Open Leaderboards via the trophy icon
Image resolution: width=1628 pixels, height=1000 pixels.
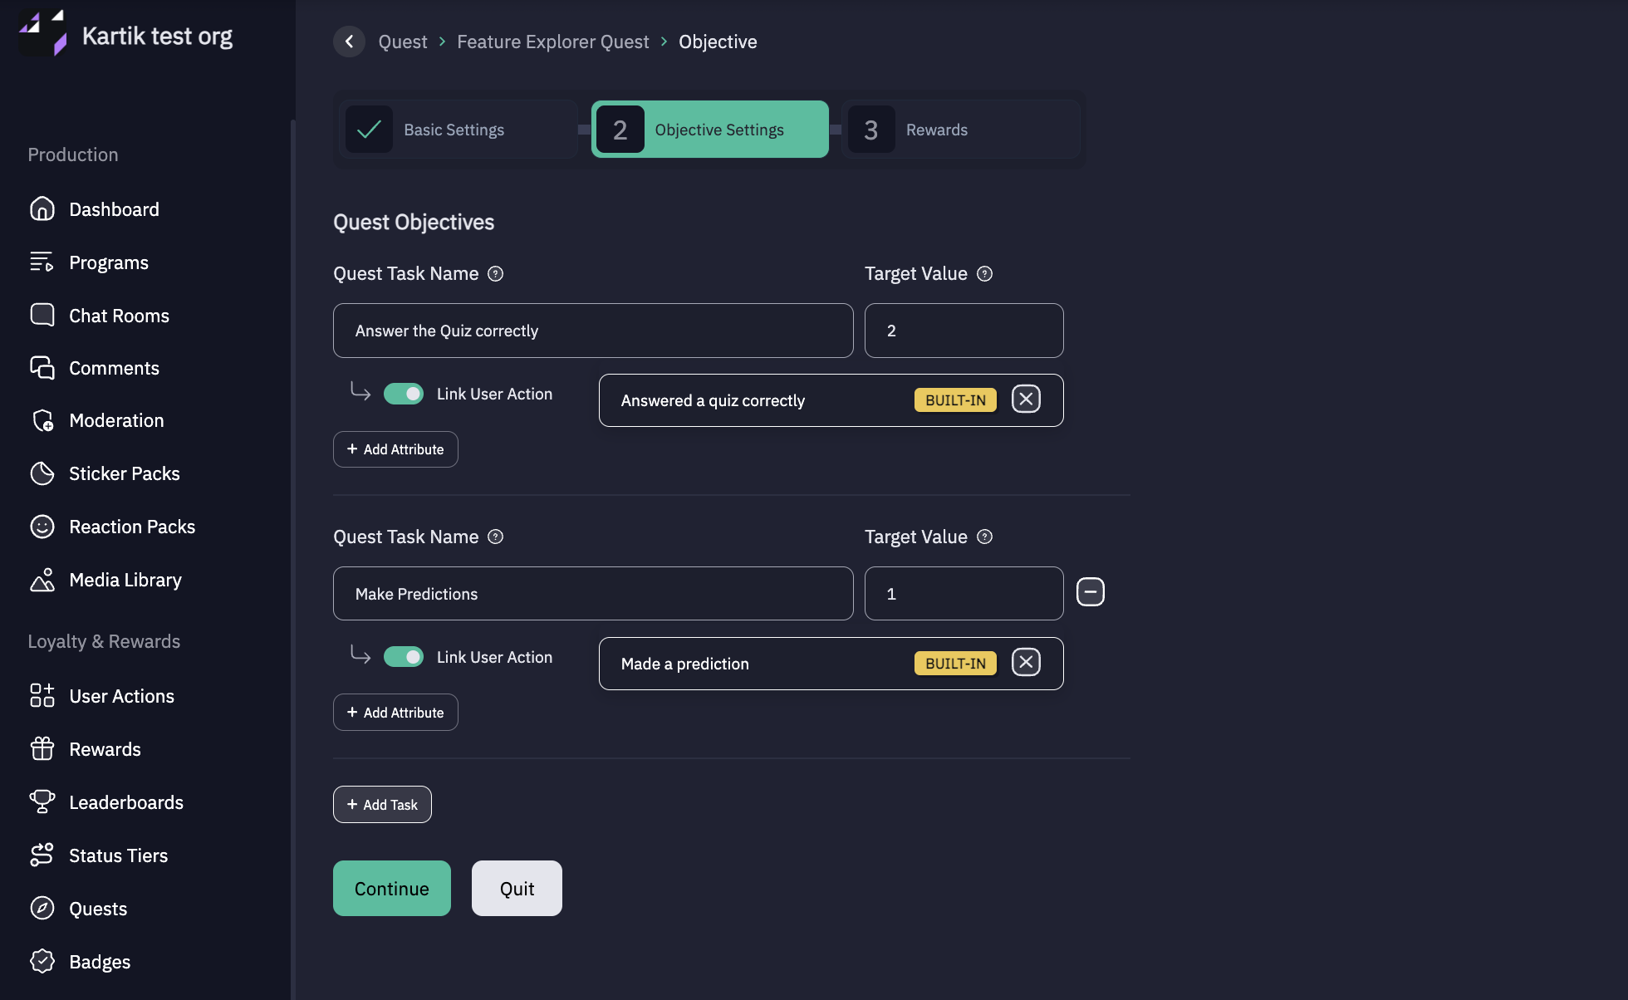click(x=42, y=802)
